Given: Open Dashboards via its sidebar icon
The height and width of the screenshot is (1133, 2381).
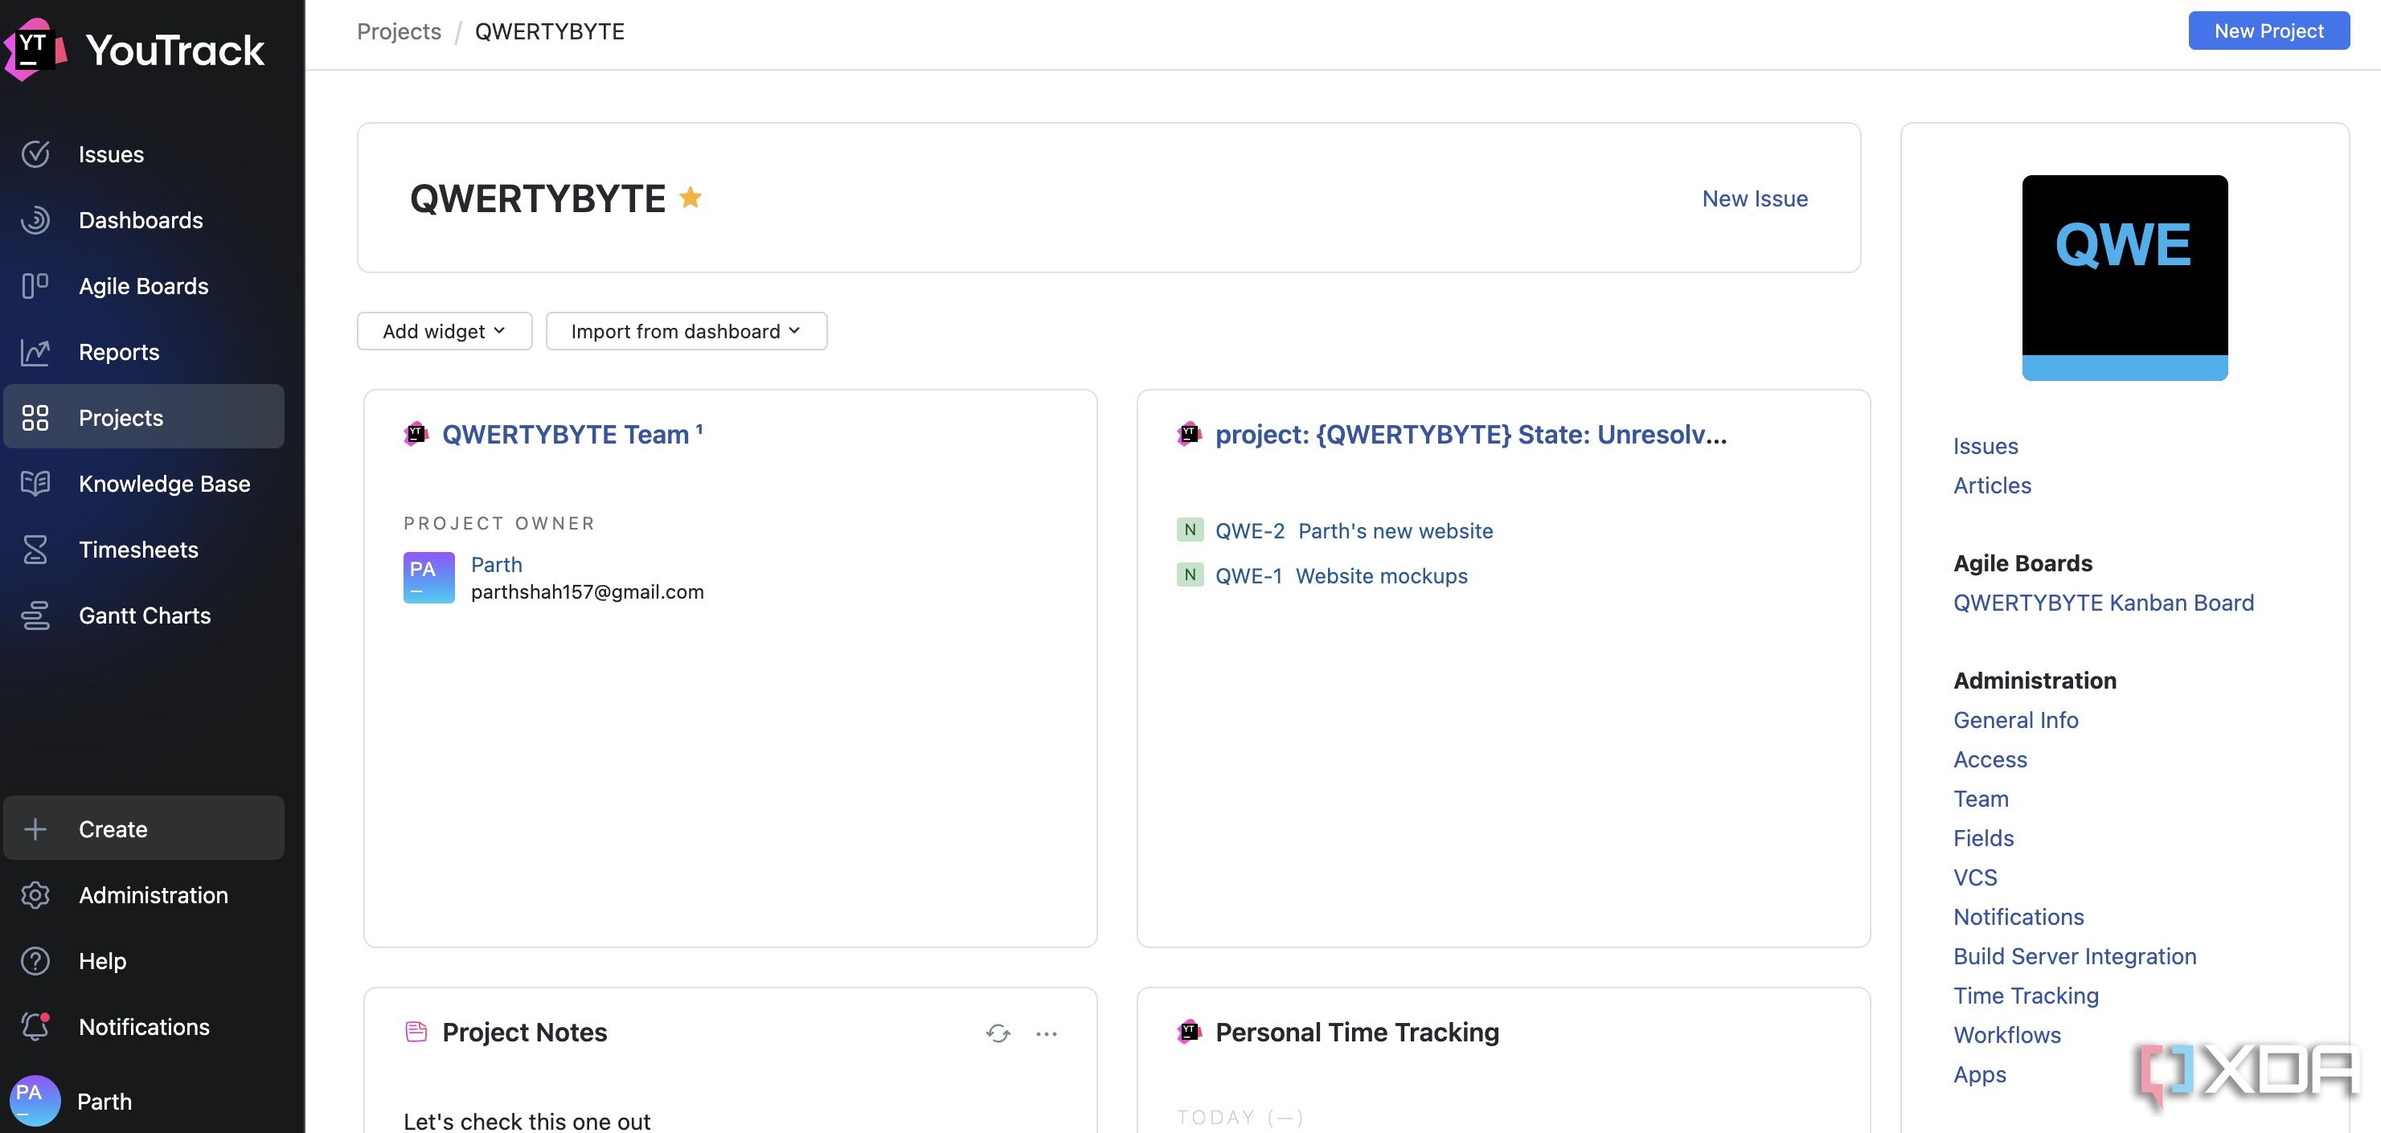Looking at the screenshot, I should tap(35, 220).
